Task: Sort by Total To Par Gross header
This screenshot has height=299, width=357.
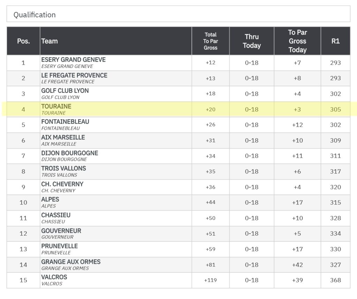Action: 210,41
